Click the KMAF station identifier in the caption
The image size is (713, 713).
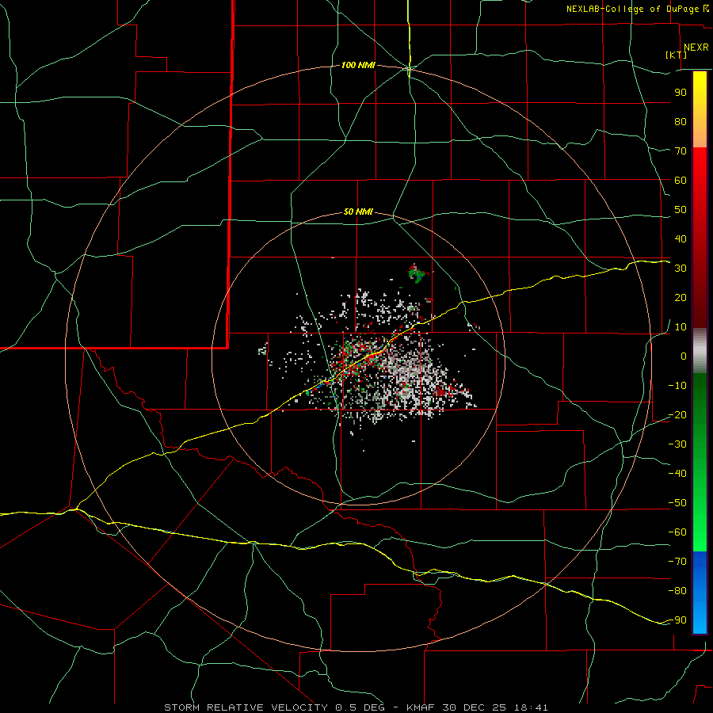tap(423, 707)
